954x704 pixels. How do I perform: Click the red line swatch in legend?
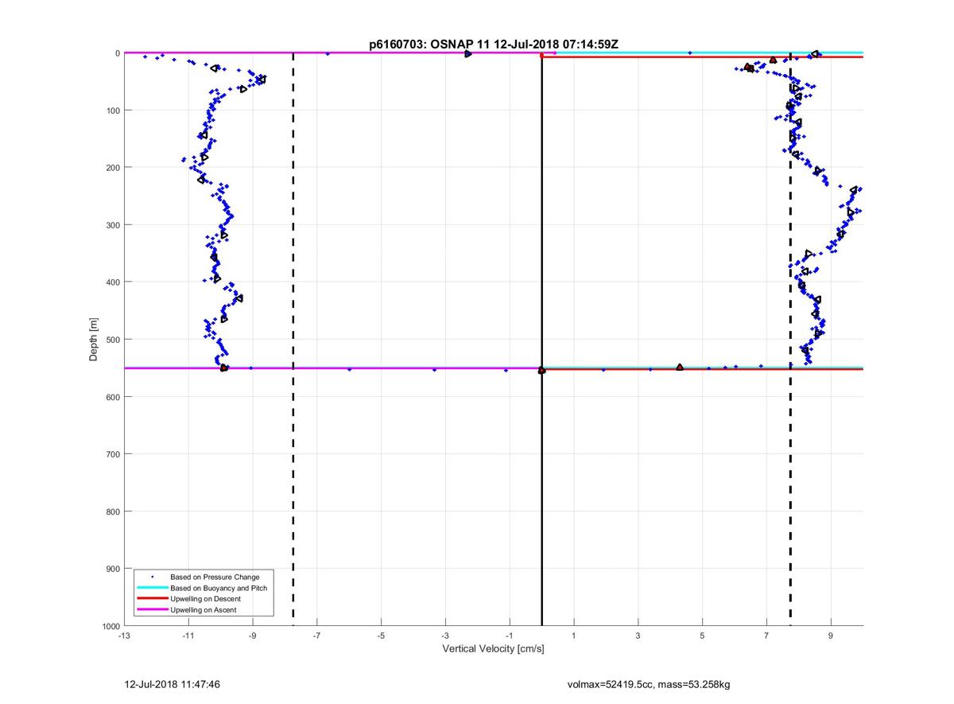(152, 598)
